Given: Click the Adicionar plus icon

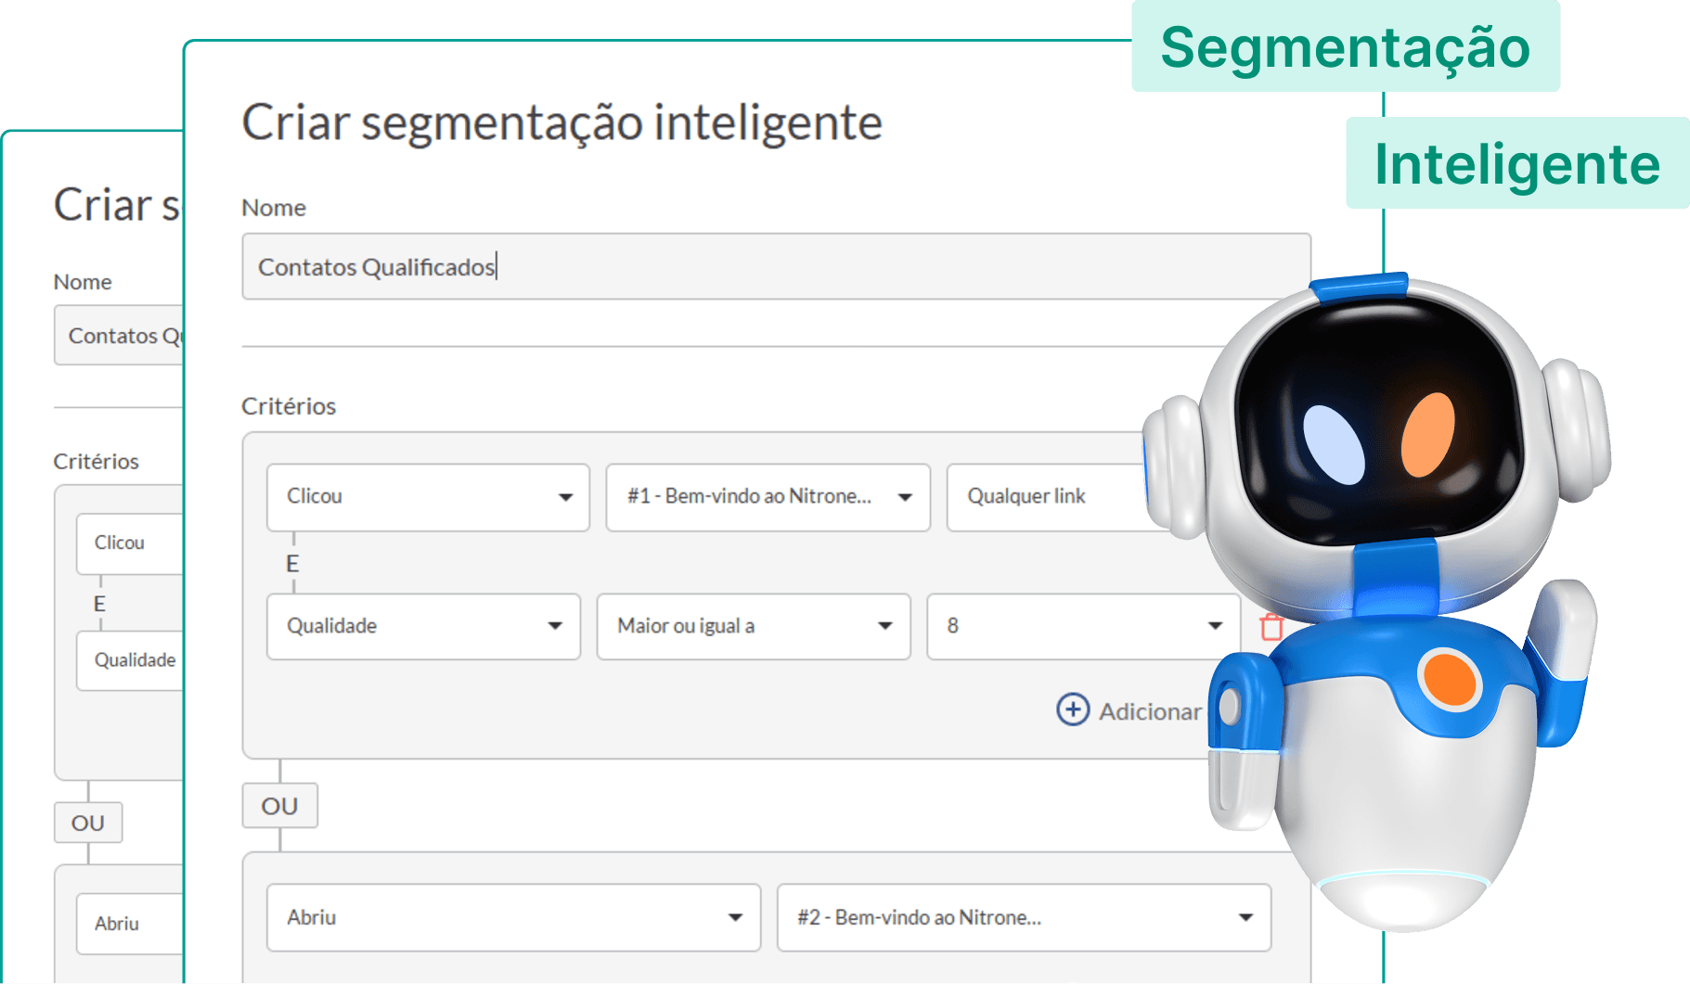Looking at the screenshot, I should [1073, 709].
